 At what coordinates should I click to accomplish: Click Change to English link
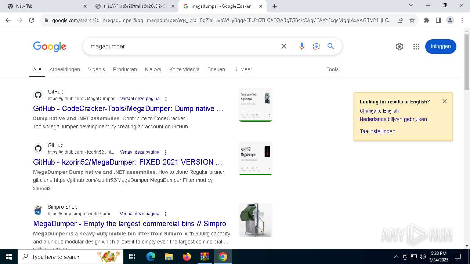click(x=379, y=111)
